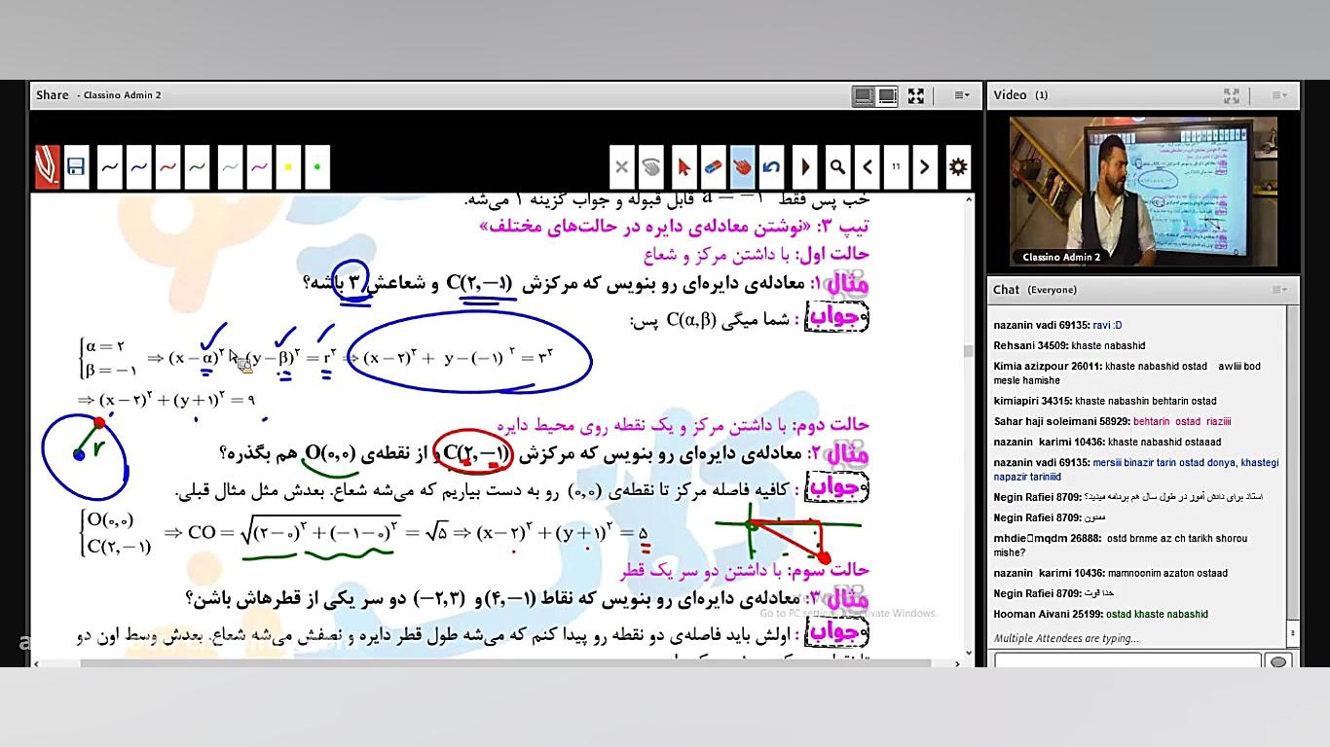
Task: Open the Chat pod options menu
Action: coord(1279,290)
